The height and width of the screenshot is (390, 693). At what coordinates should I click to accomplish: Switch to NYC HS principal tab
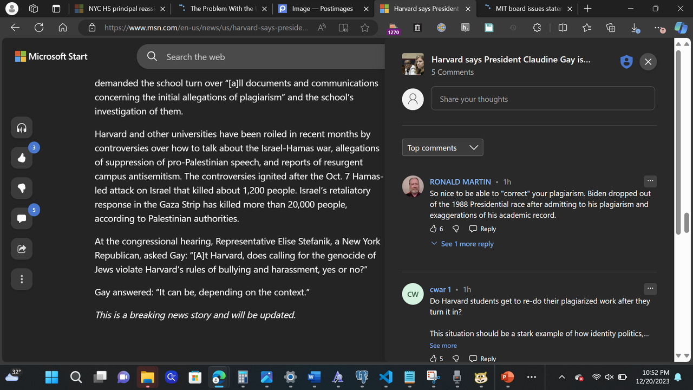119,9
